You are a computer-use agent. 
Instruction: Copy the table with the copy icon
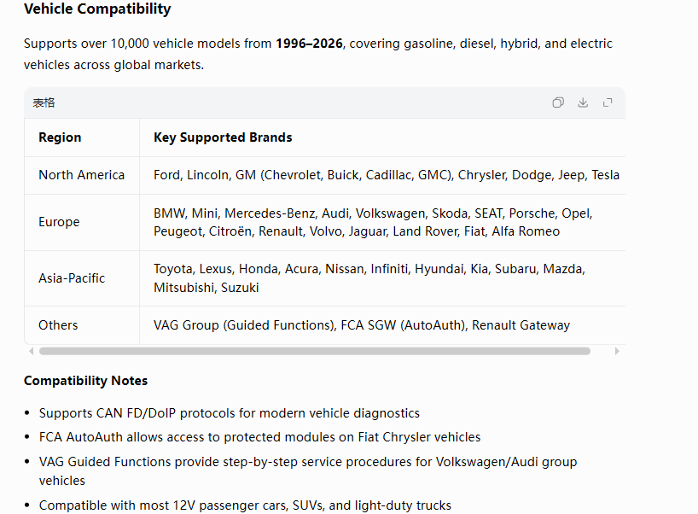click(558, 102)
